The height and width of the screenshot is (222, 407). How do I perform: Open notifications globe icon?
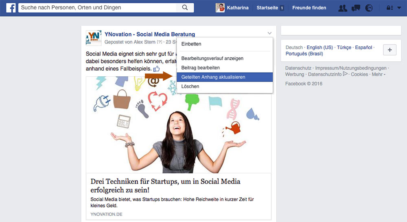(369, 8)
